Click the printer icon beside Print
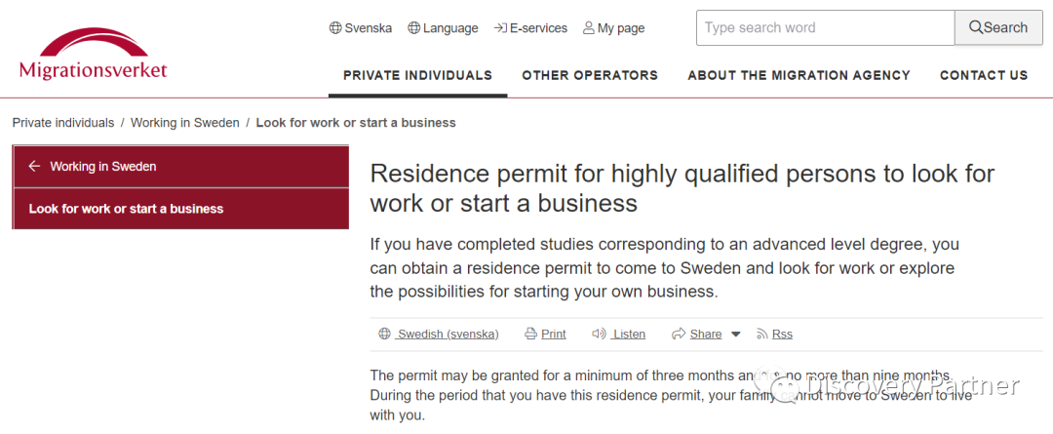1053x434 pixels. point(531,334)
